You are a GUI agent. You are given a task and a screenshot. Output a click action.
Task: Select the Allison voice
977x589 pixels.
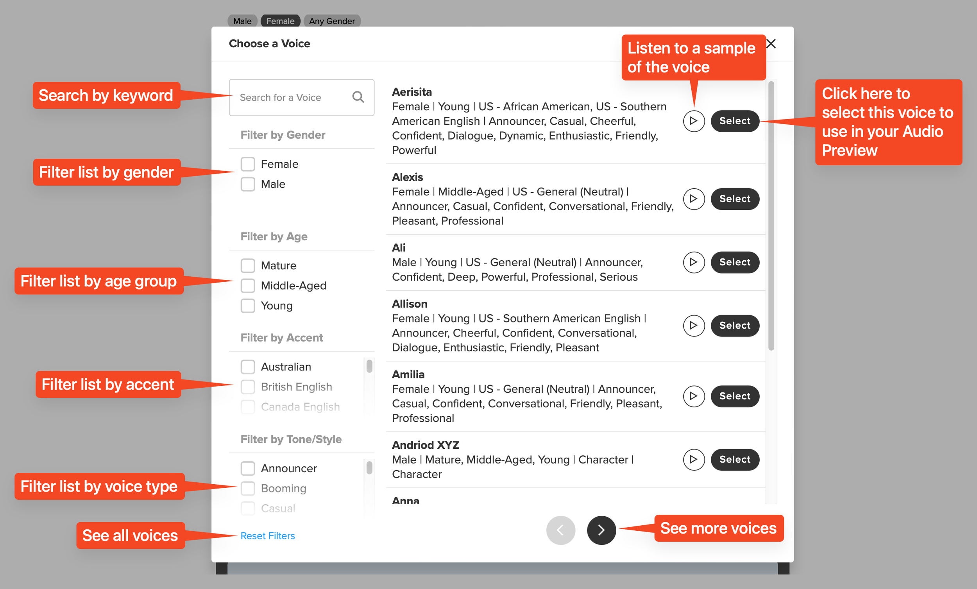pos(735,326)
